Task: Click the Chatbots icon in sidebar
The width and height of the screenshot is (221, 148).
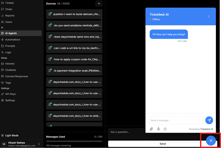Action: 2,70
